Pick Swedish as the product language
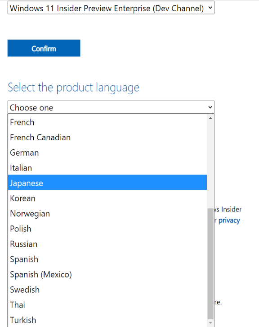The height and width of the screenshot is (327, 259). point(107,290)
